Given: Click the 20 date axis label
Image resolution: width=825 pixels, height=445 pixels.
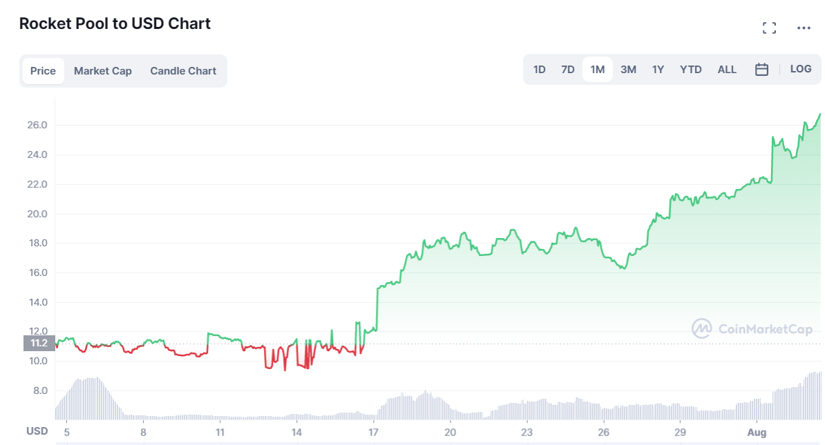Looking at the screenshot, I should pyautogui.click(x=450, y=433).
